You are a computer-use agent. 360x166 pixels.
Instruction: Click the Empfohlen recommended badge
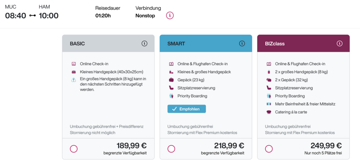point(187,109)
